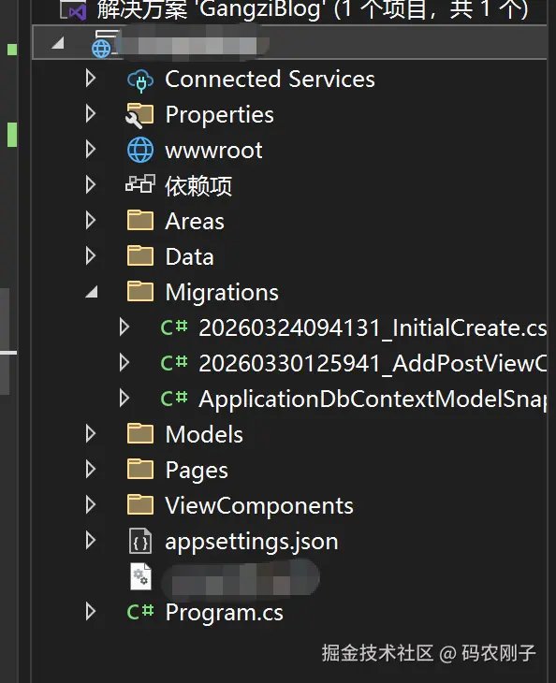Click the Connected Services cloud plug icon

coord(139,80)
